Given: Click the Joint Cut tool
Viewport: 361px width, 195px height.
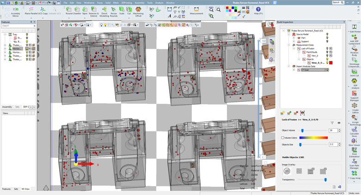Looking at the screenshot, I should (355, 72).
